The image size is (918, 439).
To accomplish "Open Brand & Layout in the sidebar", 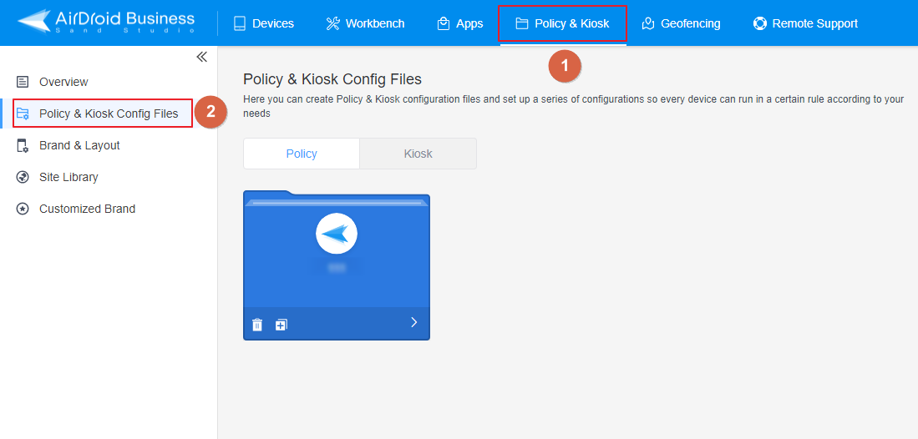I will [x=79, y=145].
